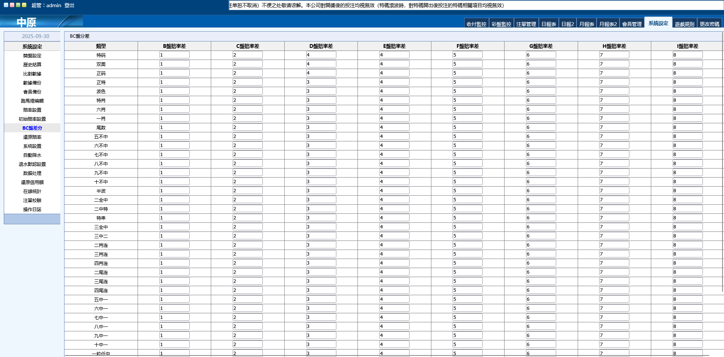Go to 操作日誌 in the sidebar

click(32, 210)
